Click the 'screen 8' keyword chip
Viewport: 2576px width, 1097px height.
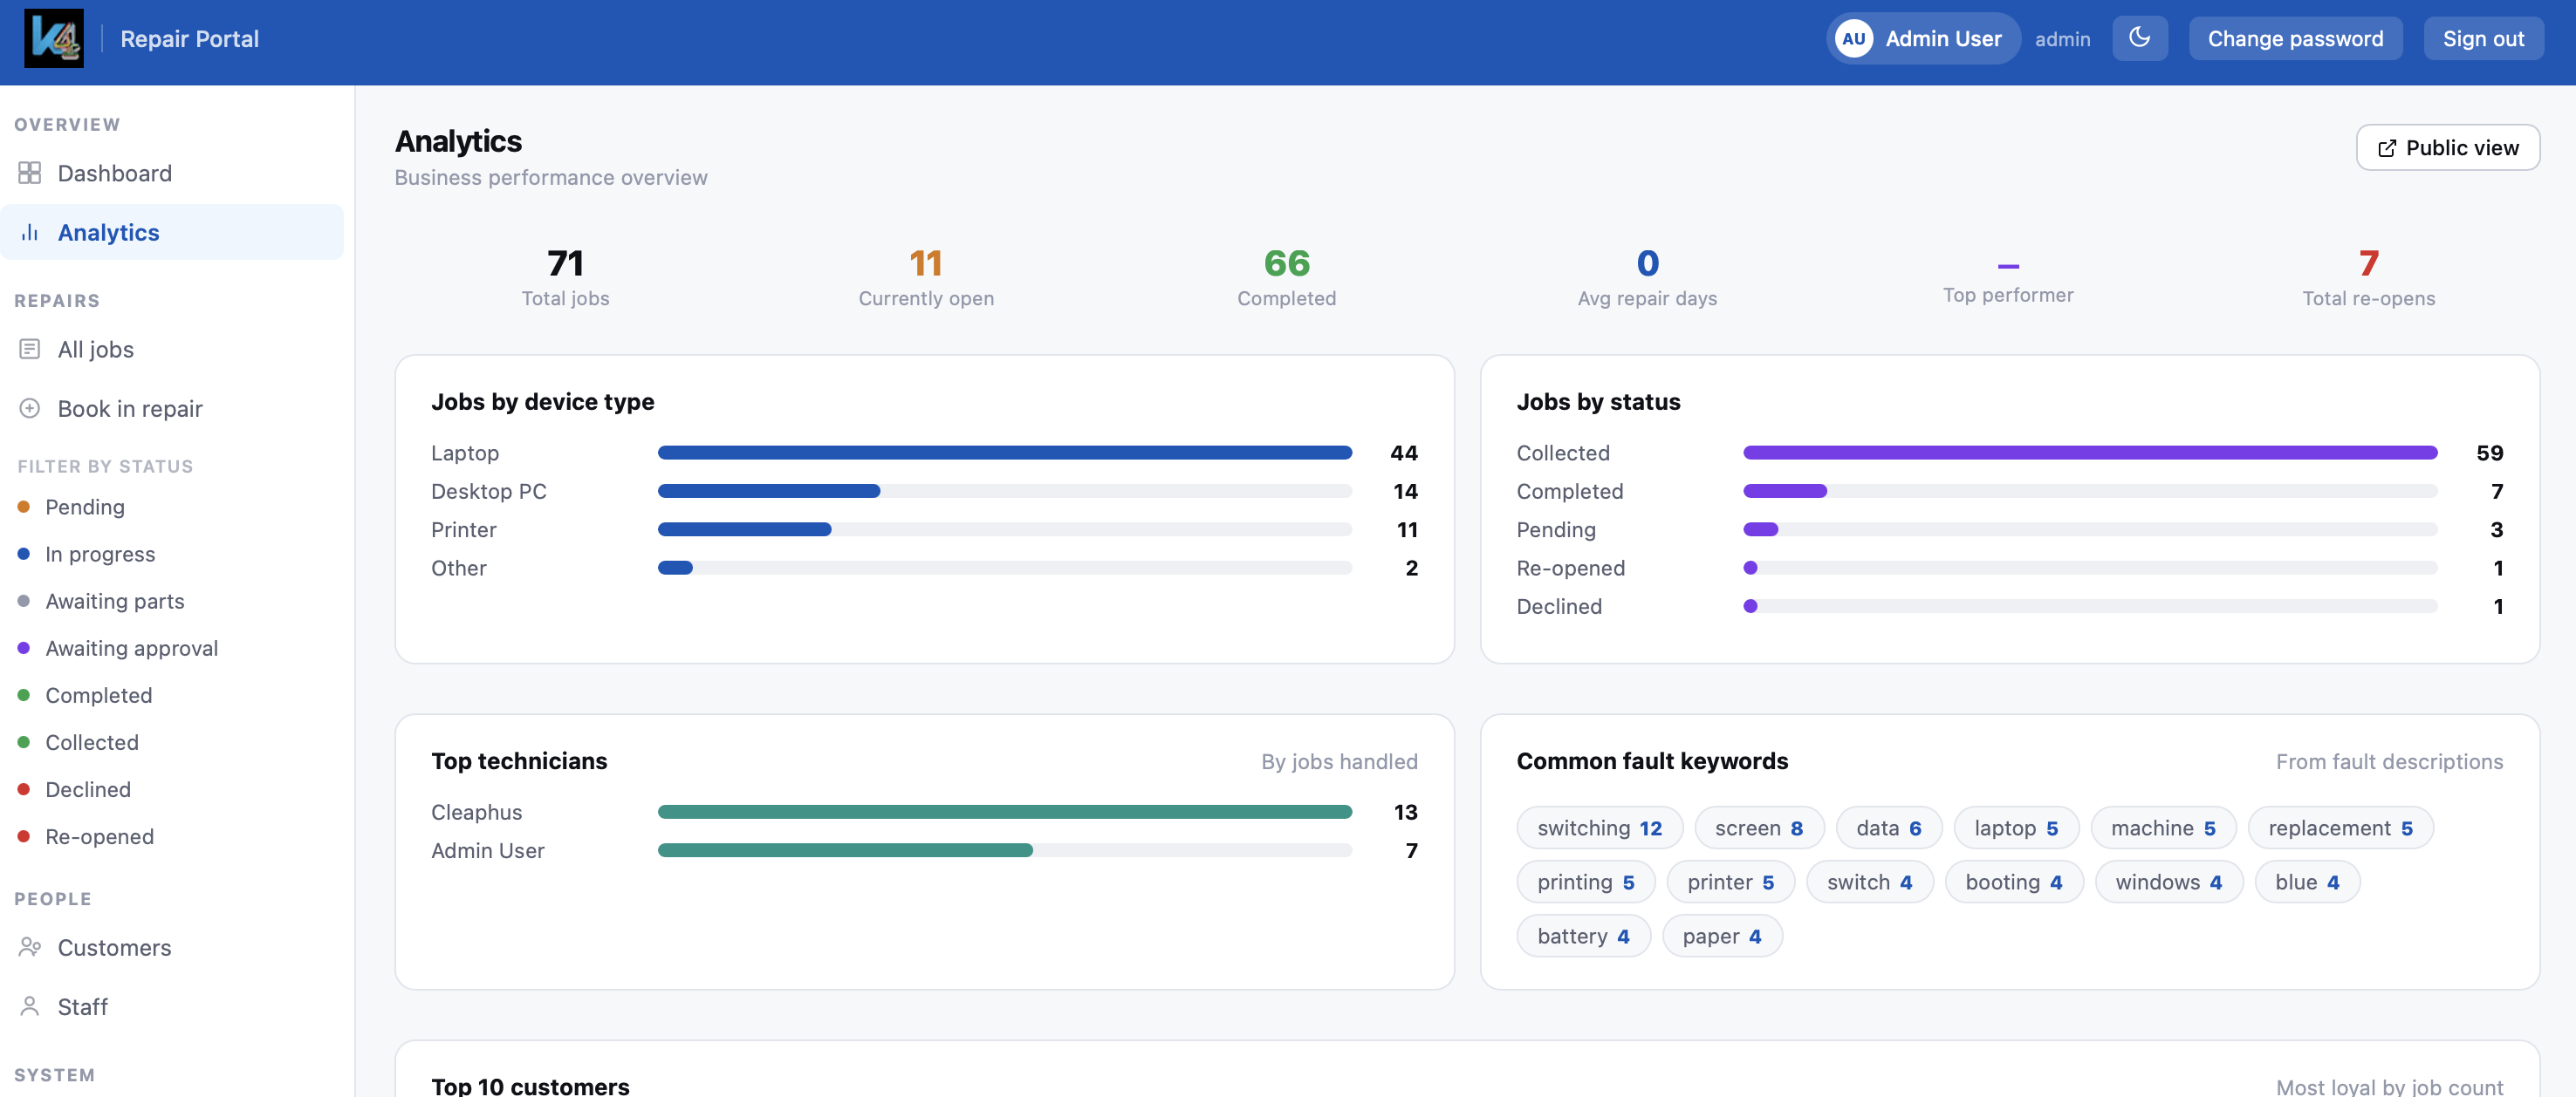coord(1758,828)
